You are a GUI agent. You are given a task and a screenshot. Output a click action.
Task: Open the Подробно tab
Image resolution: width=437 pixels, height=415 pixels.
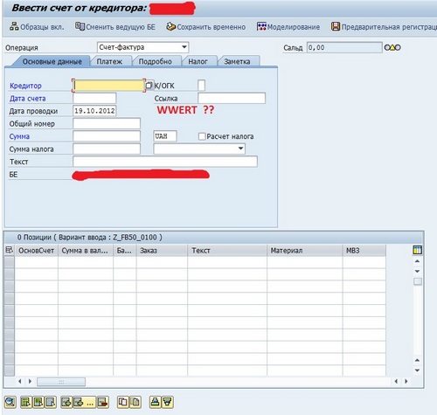(155, 61)
